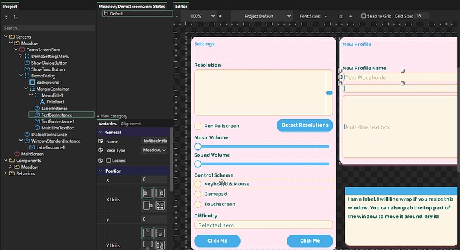Adjust the Sound Volume slider handle
The width and height of the screenshot is (460, 250).
[x=198, y=164]
